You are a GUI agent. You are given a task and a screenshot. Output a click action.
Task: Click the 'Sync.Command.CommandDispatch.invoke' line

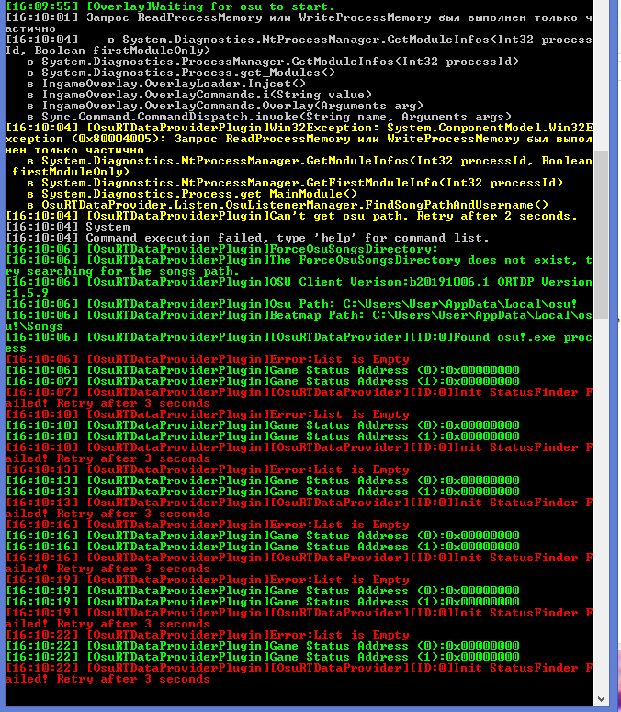pos(269,117)
